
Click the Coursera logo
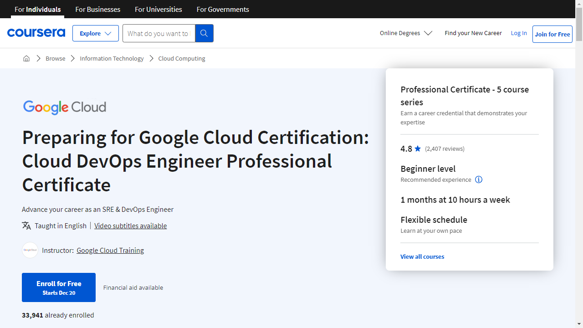tap(36, 33)
